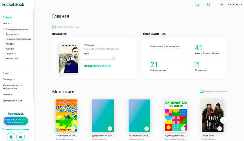The width and height of the screenshot is (244, 141).
Task: Select Коллекции in sidebar menu
Action: click(12, 58)
